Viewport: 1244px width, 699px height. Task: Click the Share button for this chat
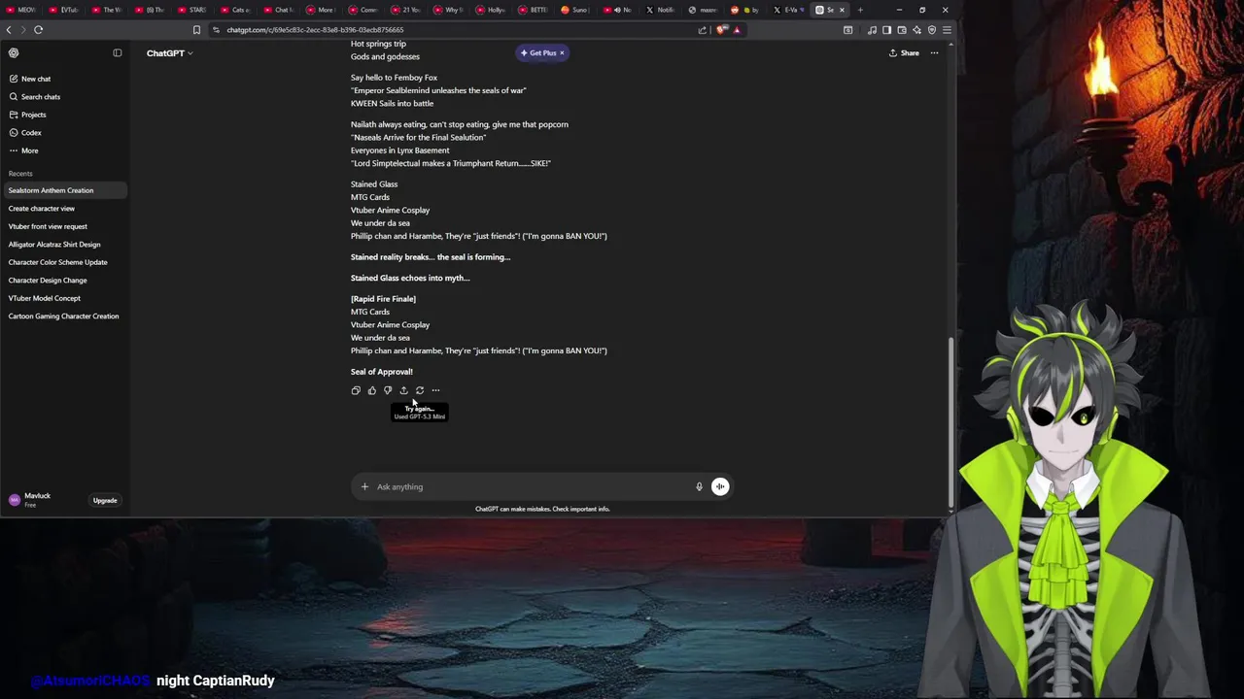tap(904, 52)
